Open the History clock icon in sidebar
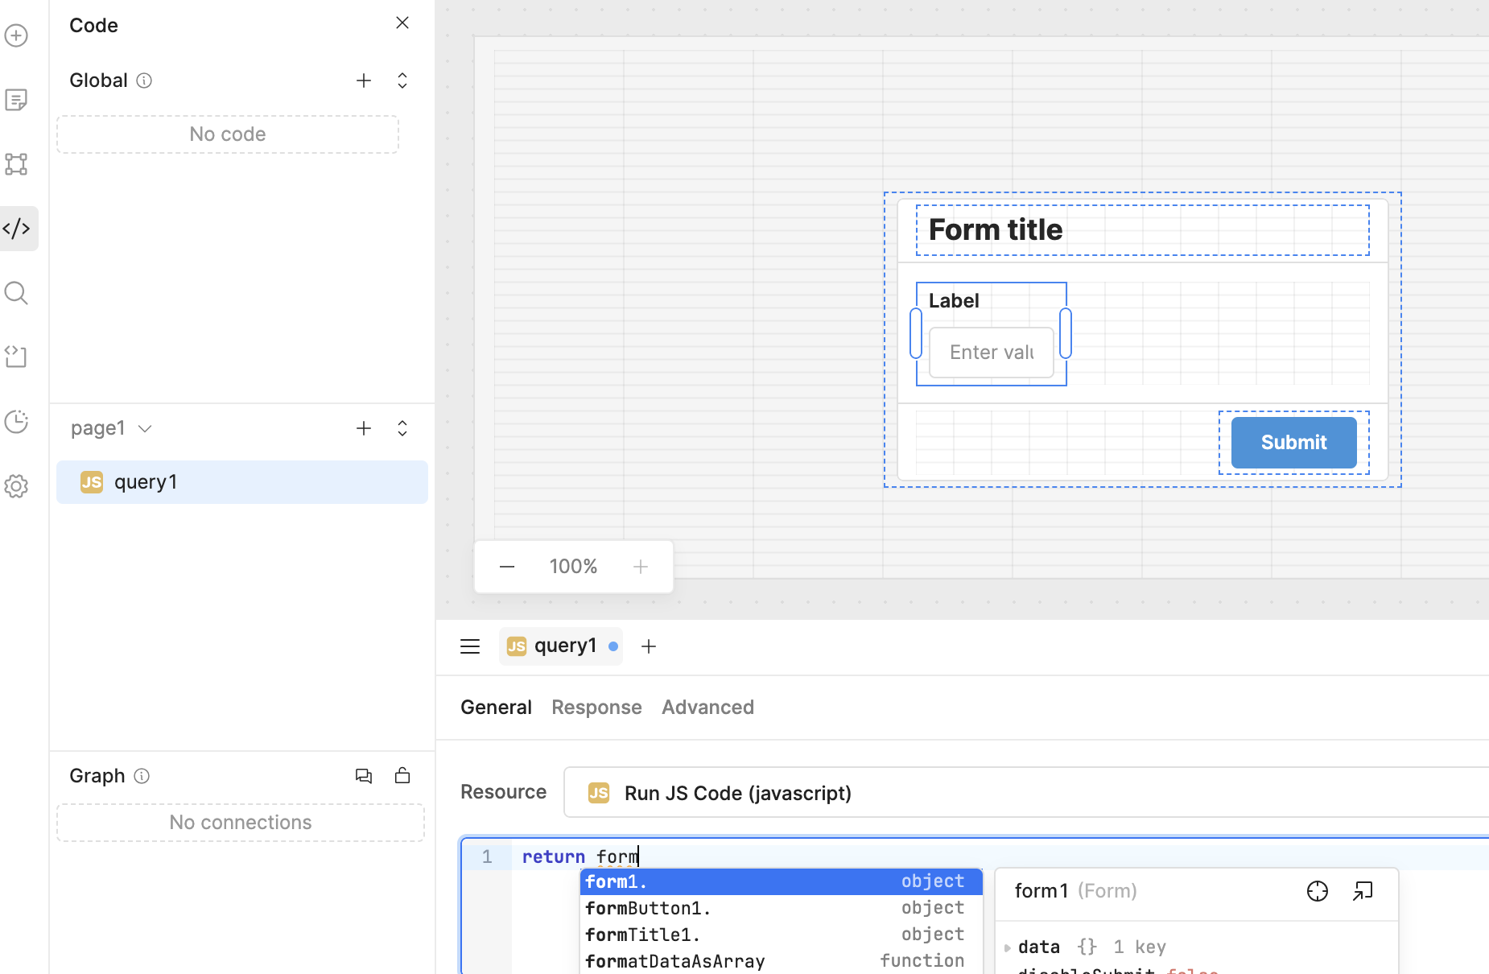The height and width of the screenshot is (974, 1489). click(x=16, y=422)
